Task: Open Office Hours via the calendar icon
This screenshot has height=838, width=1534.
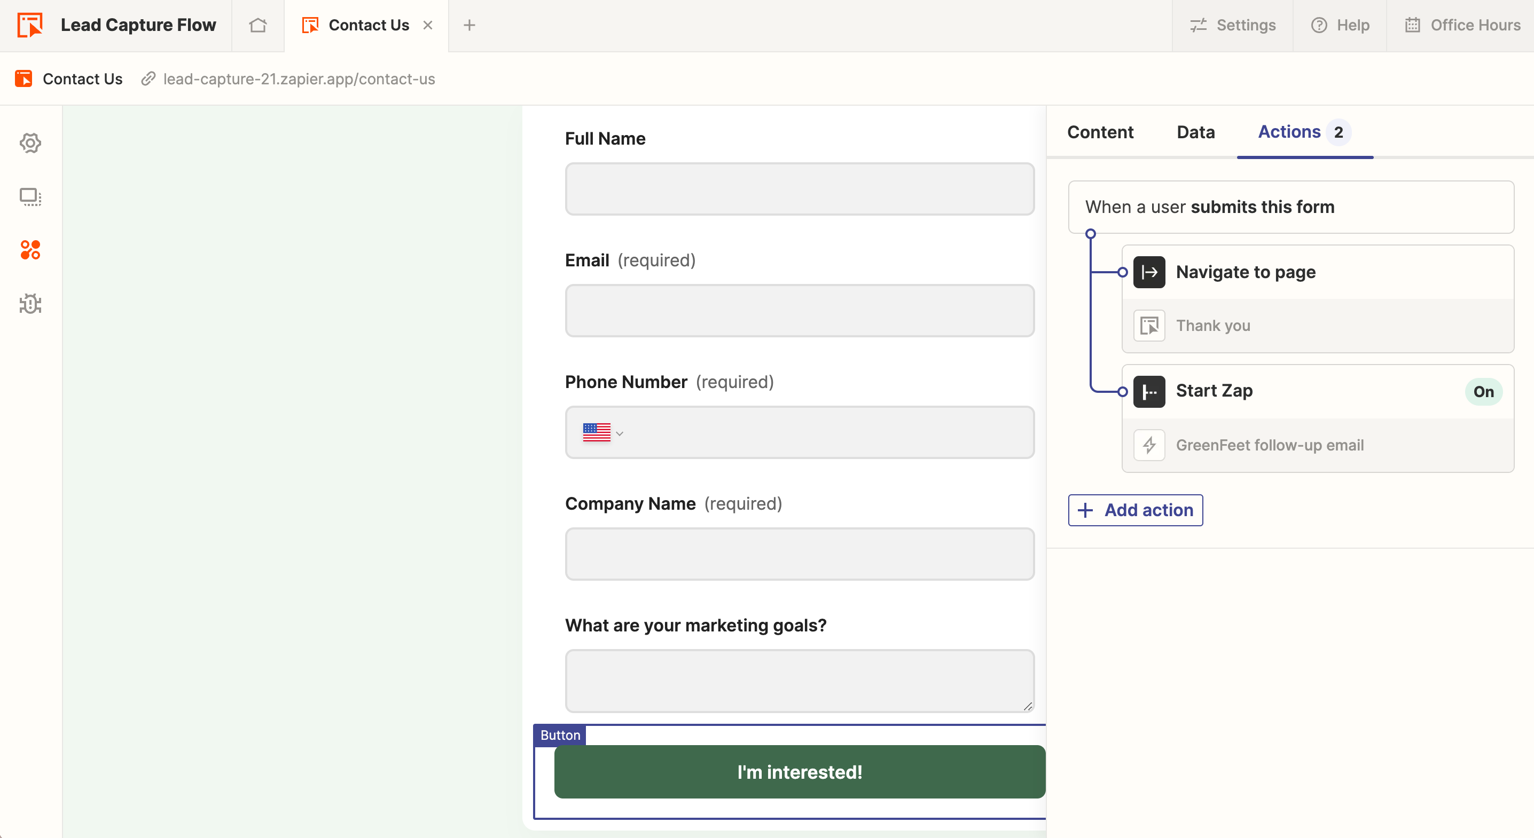Action: click(1413, 25)
